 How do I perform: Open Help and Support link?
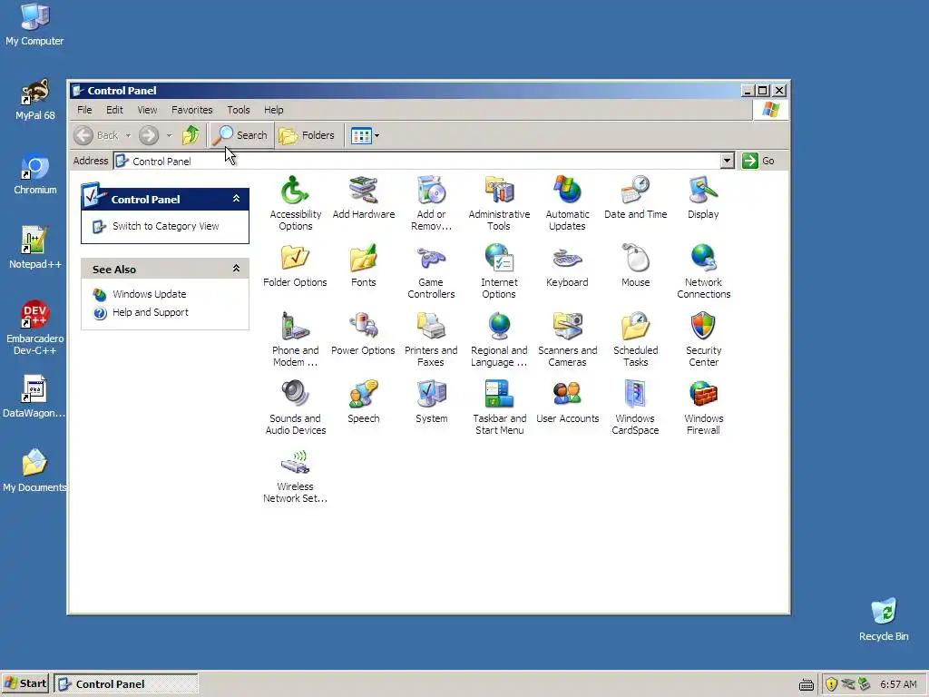[x=151, y=312]
